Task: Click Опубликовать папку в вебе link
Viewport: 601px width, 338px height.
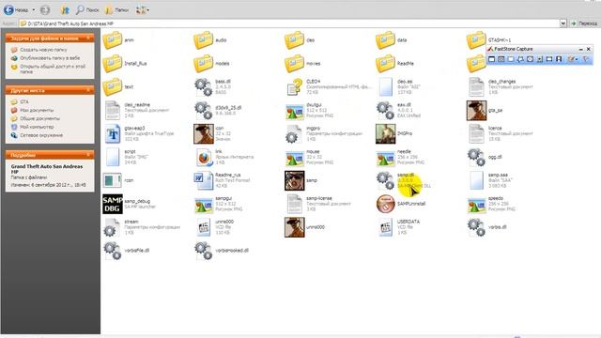Action: (x=50, y=58)
